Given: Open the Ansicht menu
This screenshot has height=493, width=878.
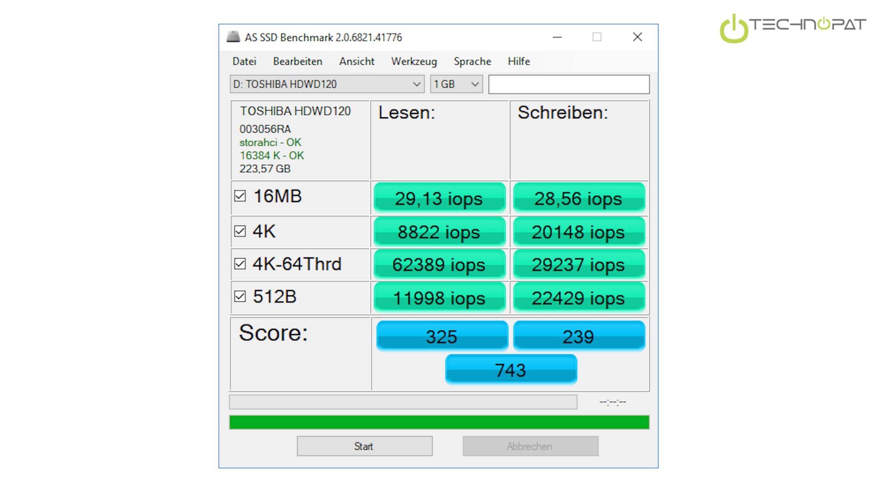Looking at the screenshot, I should [x=356, y=62].
